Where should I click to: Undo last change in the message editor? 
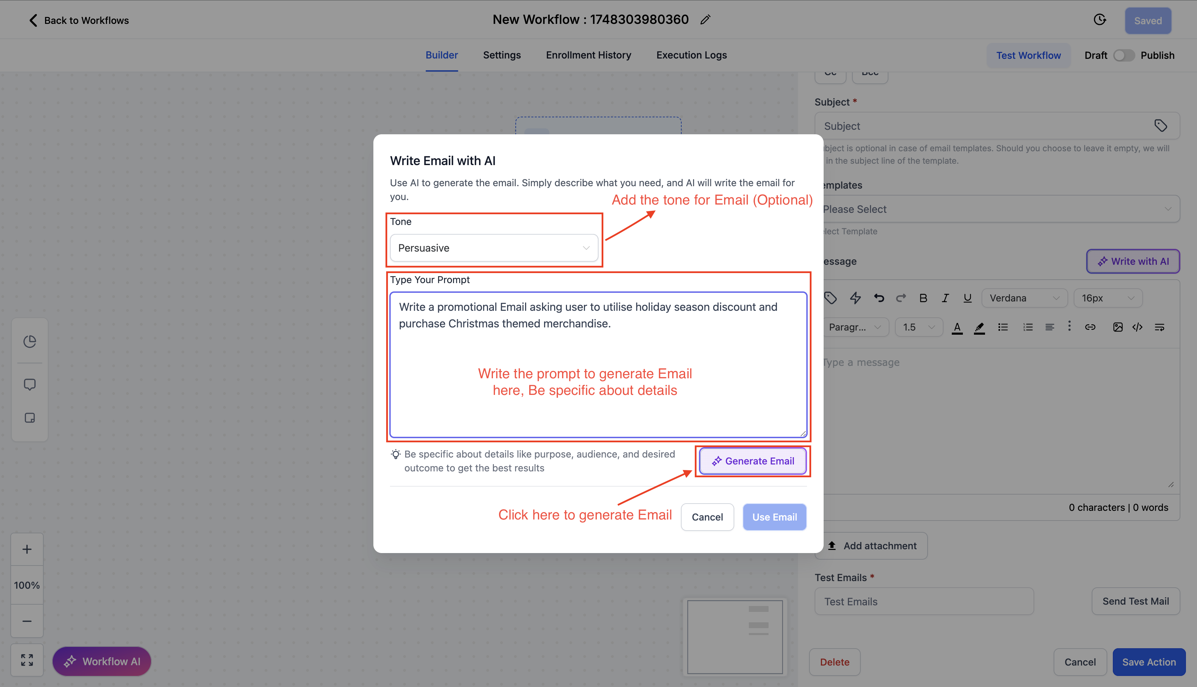878,298
